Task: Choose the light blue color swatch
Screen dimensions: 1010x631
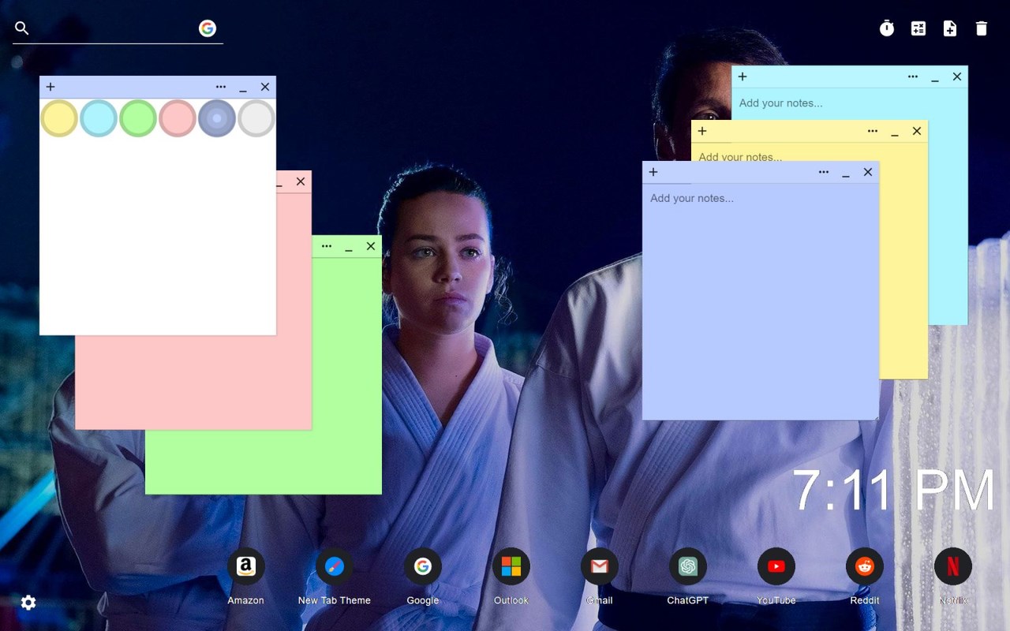Action: click(x=99, y=118)
